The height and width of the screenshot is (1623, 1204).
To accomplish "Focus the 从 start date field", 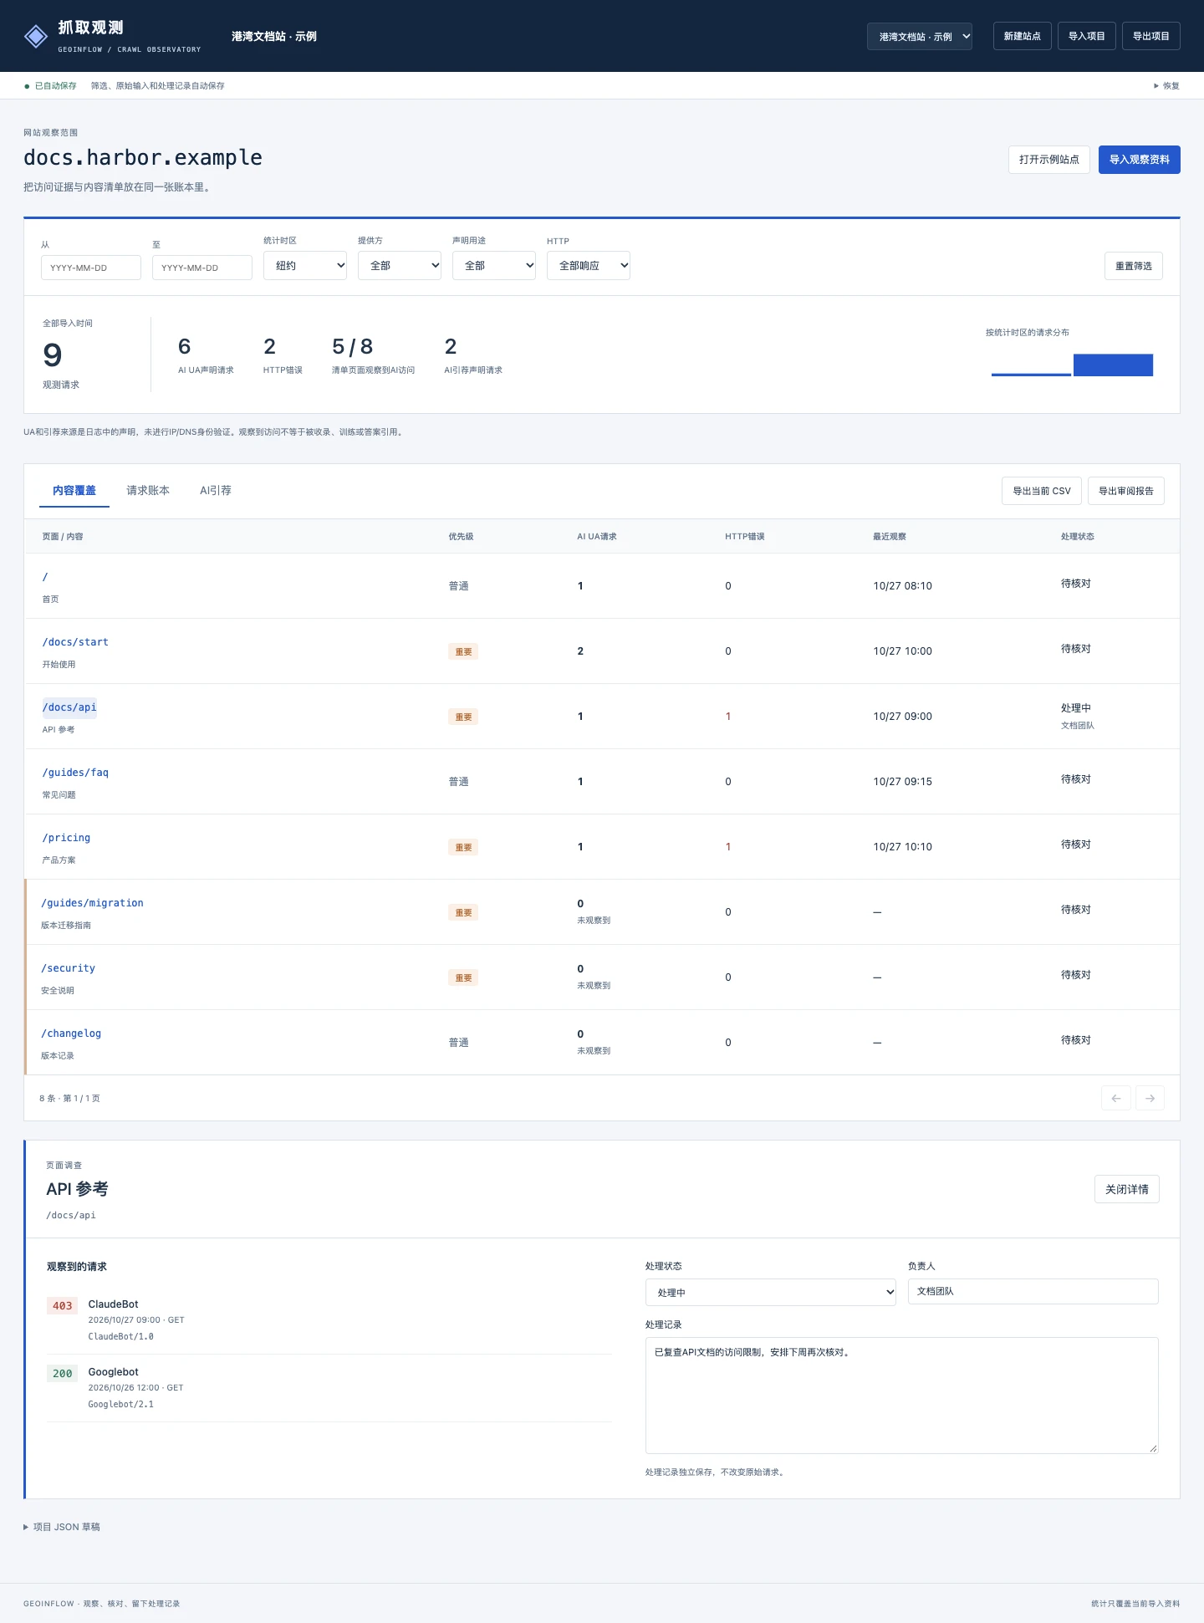I will pos(91,268).
